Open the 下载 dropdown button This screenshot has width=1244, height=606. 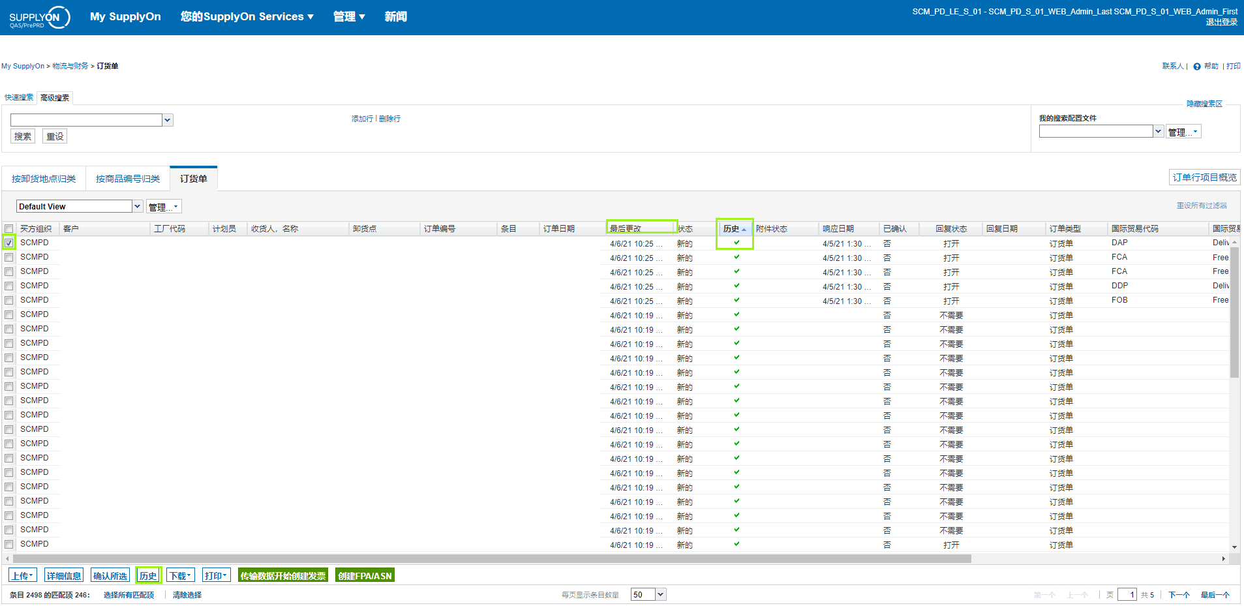(180, 575)
